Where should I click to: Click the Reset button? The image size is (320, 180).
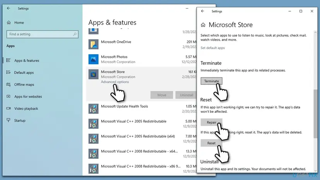pyautogui.click(x=211, y=143)
